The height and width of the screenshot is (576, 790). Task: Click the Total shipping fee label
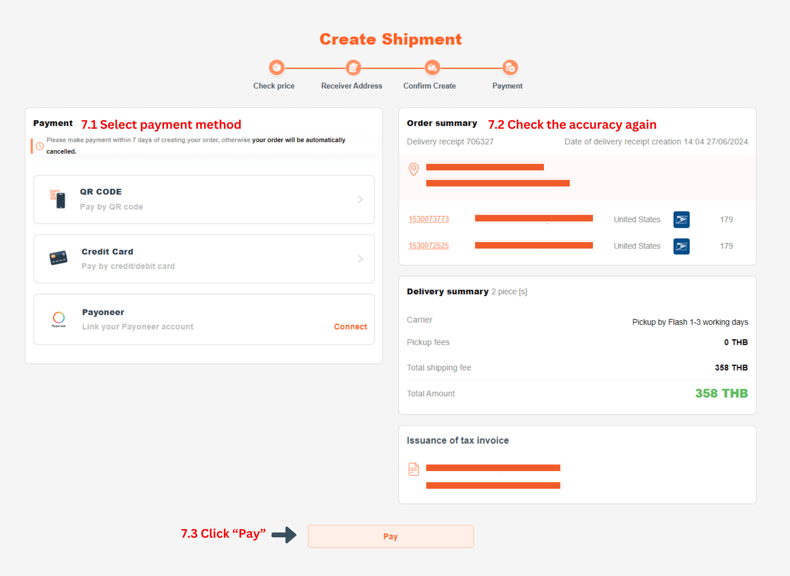[x=439, y=368]
